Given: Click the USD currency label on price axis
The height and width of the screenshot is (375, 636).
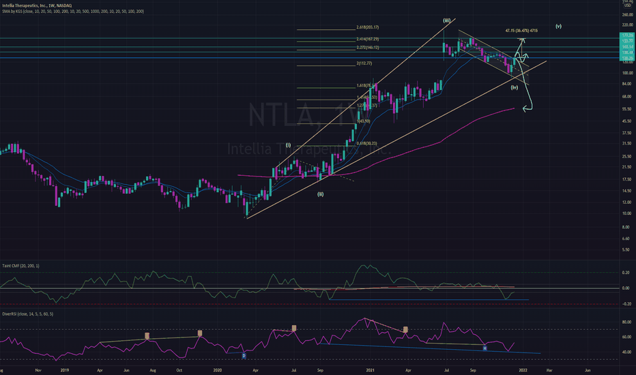Looking at the screenshot, I should click(x=628, y=5).
